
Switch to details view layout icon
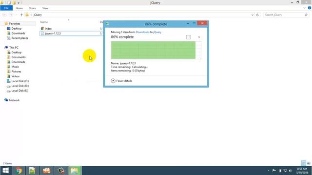pos(303,163)
